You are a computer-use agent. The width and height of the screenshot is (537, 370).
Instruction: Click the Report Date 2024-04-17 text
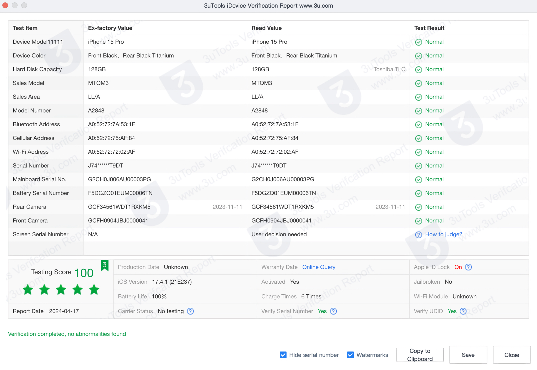coord(46,311)
